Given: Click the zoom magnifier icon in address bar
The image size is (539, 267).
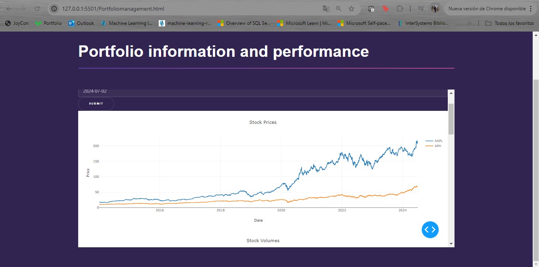Looking at the screenshot, I should click(x=338, y=9).
